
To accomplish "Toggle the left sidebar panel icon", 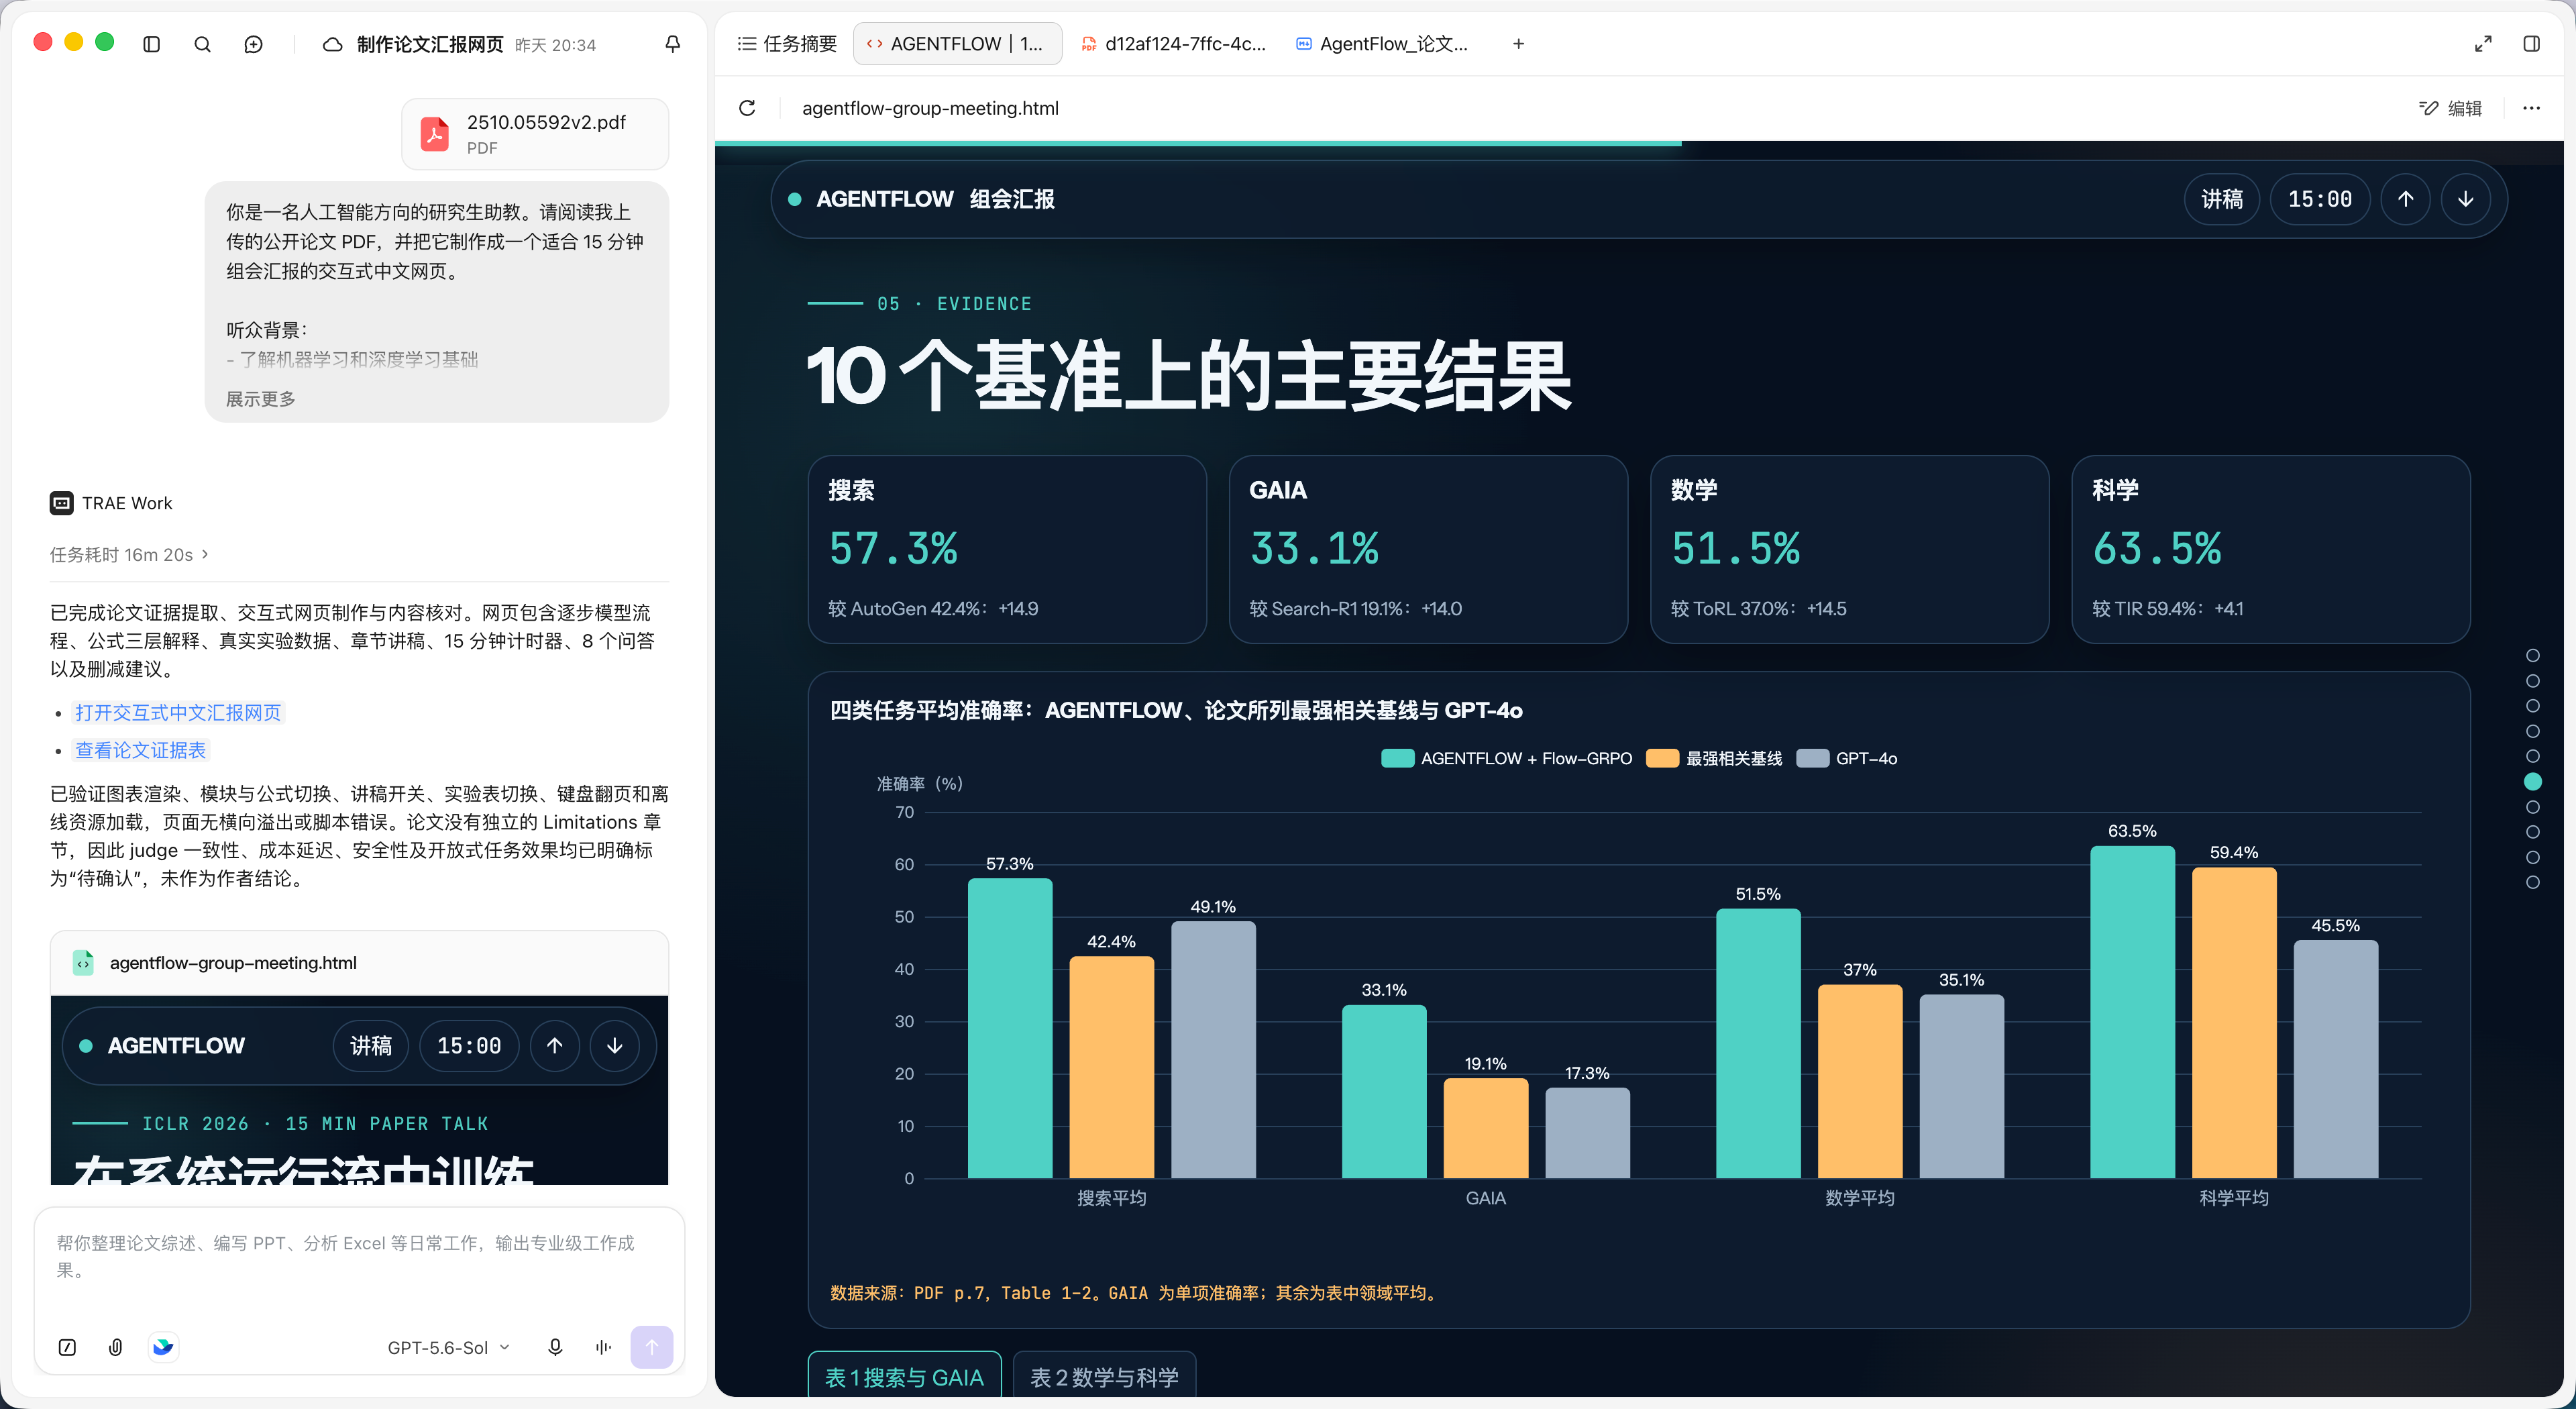I will pos(152,44).
